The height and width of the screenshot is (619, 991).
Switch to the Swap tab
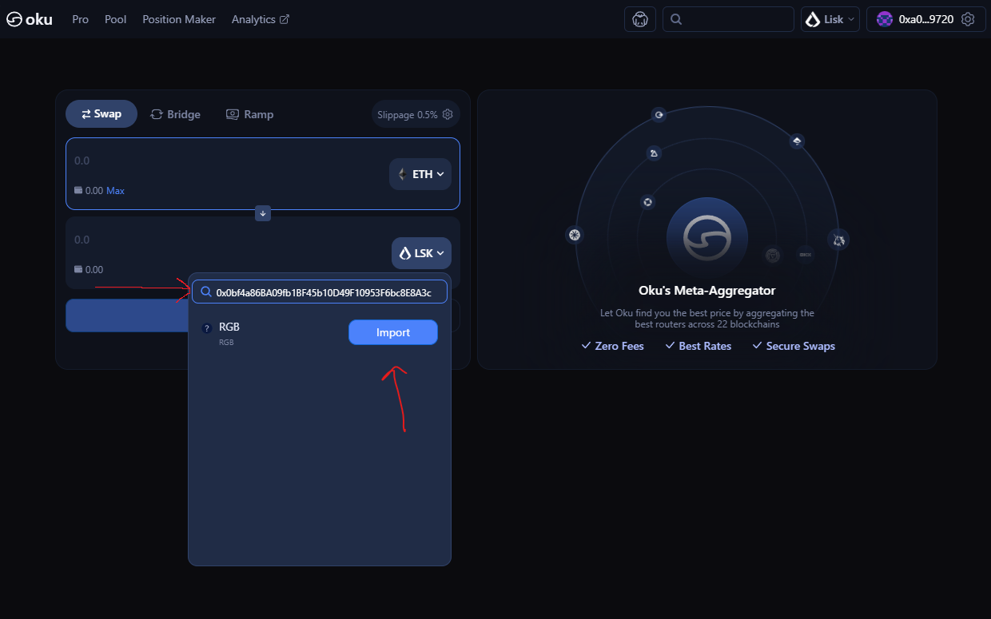pyautogui.click(x=101, y=114)
